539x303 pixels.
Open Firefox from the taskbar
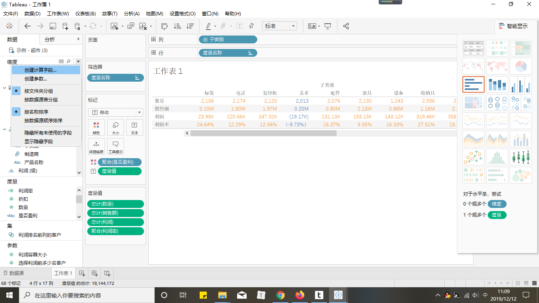[300, 295]
